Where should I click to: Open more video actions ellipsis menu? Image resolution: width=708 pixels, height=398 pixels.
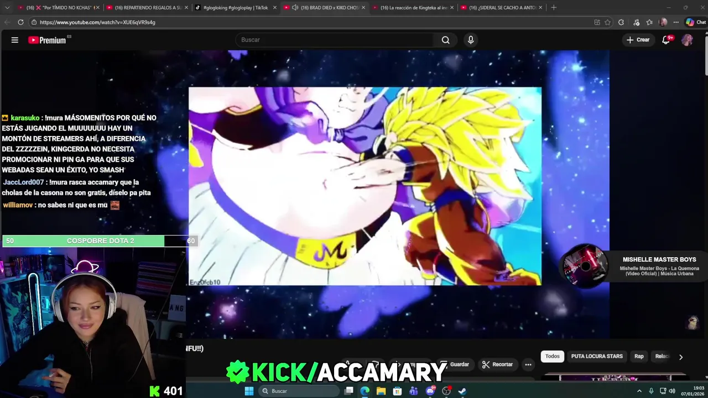click(528, 364)
